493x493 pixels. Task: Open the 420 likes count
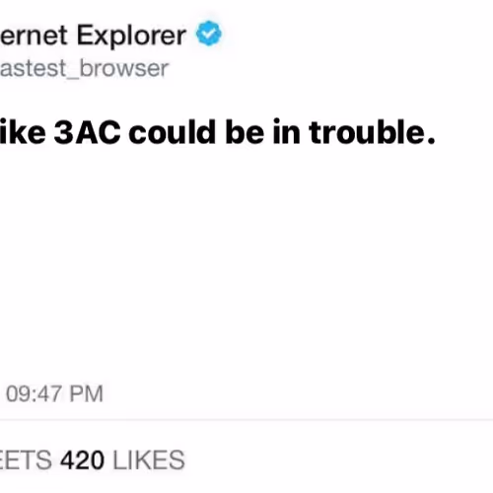coord(122,460)
